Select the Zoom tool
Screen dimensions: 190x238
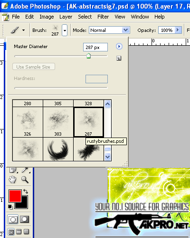[x=25, y=179]
